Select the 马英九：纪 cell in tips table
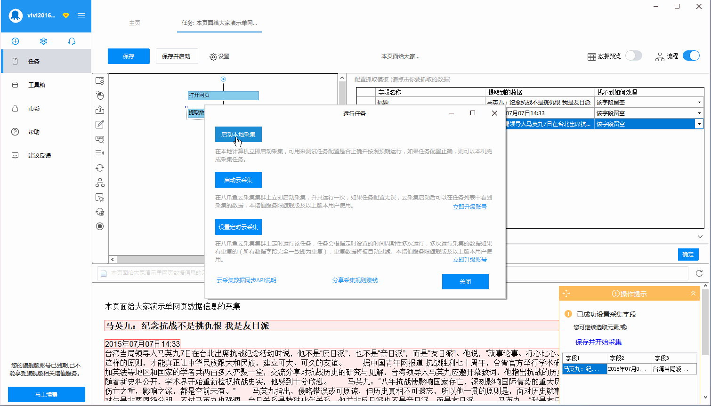The image size is (711, 406). [x=584, y=369]
